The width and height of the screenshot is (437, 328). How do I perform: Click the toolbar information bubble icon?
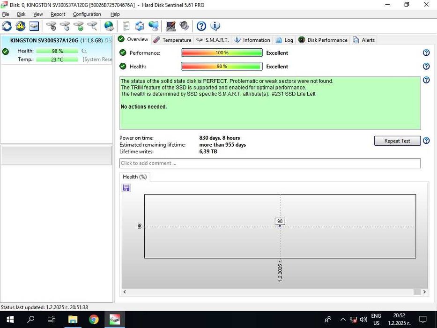click(215, 26)
